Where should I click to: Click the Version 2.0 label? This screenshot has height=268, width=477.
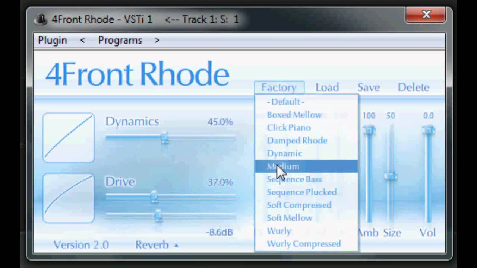81,245
